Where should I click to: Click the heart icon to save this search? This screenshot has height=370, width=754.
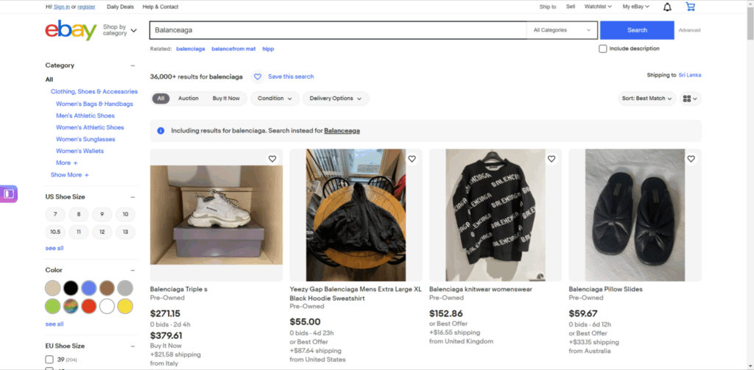(257, 77)
